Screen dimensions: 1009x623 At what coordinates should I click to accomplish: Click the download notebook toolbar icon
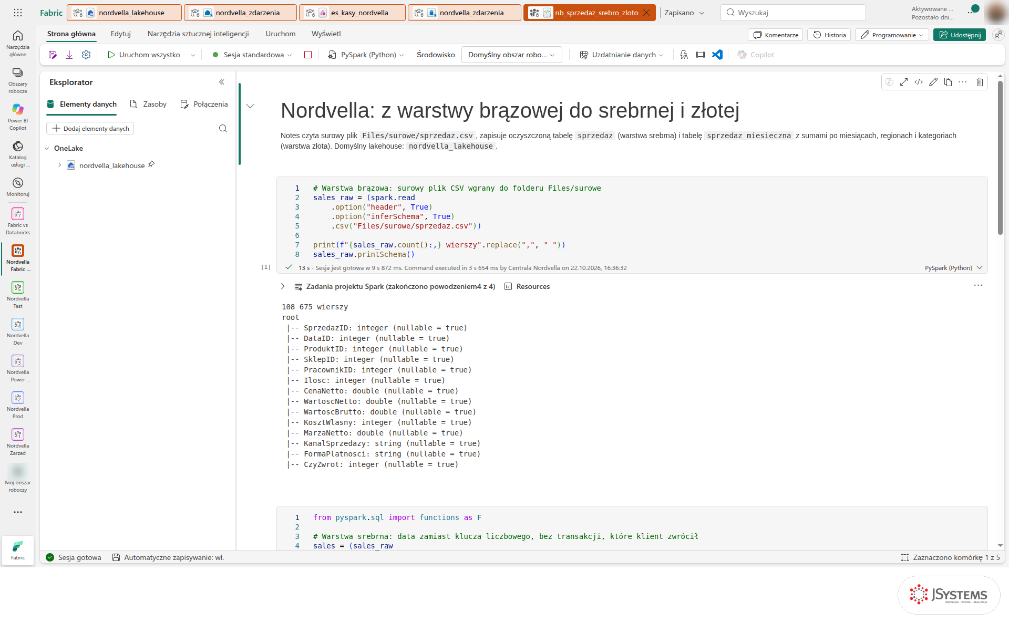(x=69, y=55)
